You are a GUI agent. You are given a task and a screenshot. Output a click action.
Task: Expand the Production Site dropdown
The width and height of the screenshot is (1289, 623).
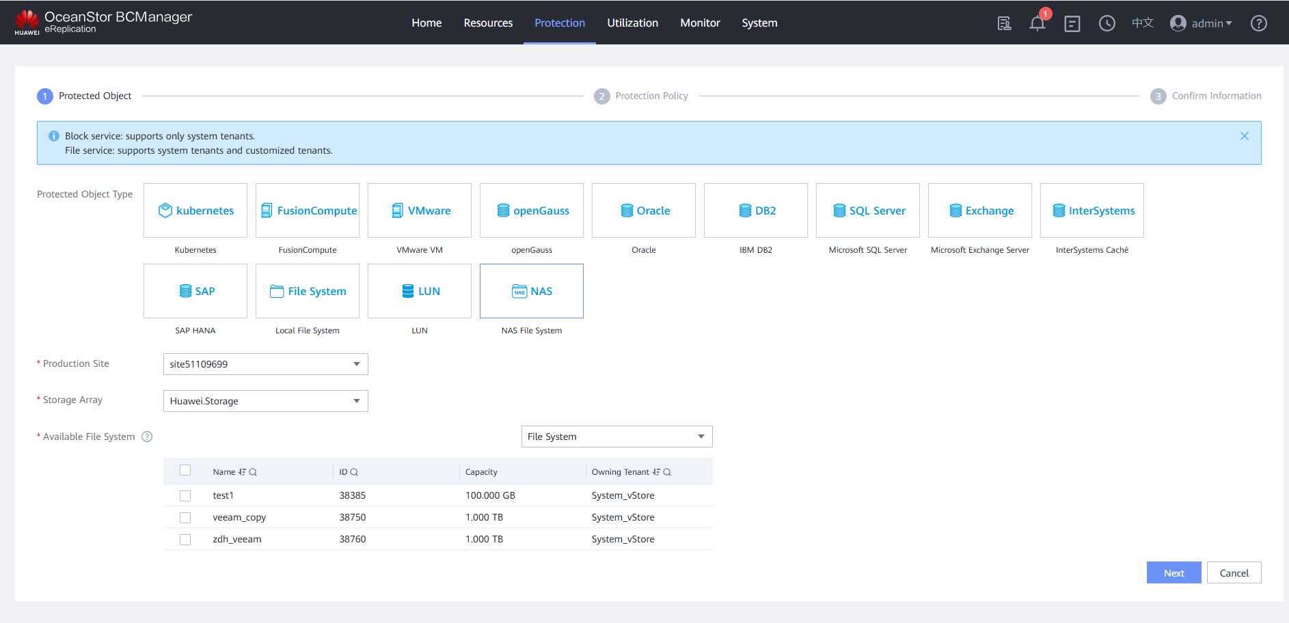click(265, 364)
